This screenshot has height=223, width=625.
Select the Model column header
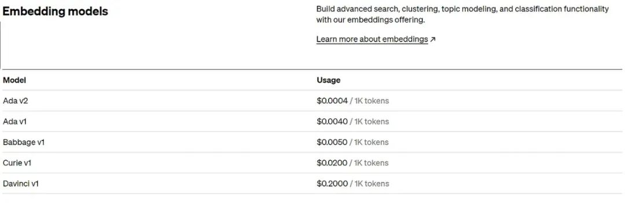(x=14, y=80)
